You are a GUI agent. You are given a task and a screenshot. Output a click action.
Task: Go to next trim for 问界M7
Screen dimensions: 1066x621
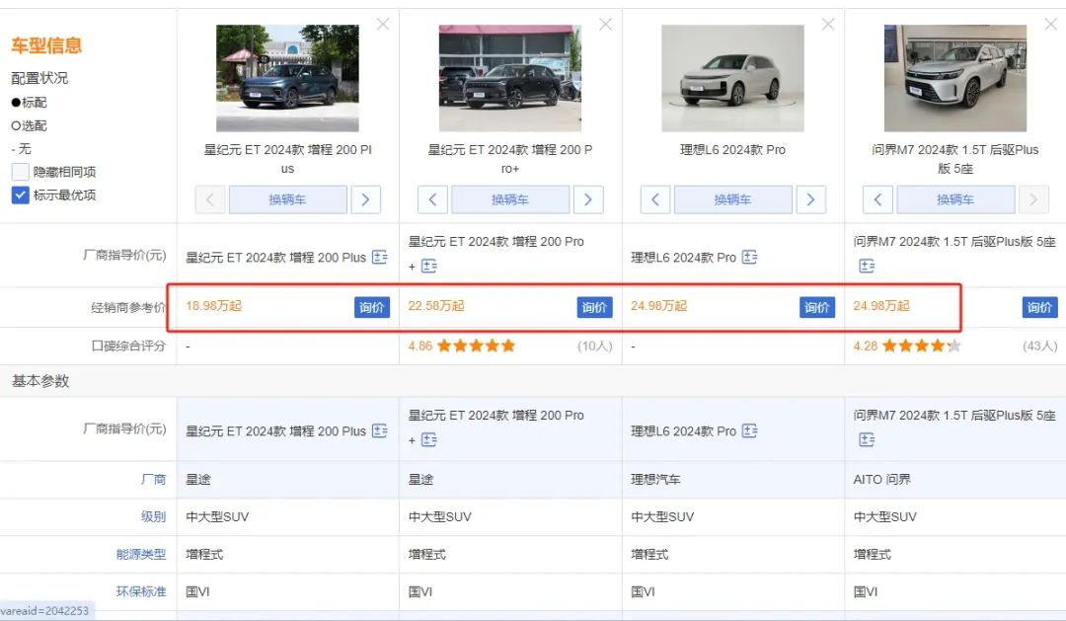click(x=1033, y=199)
